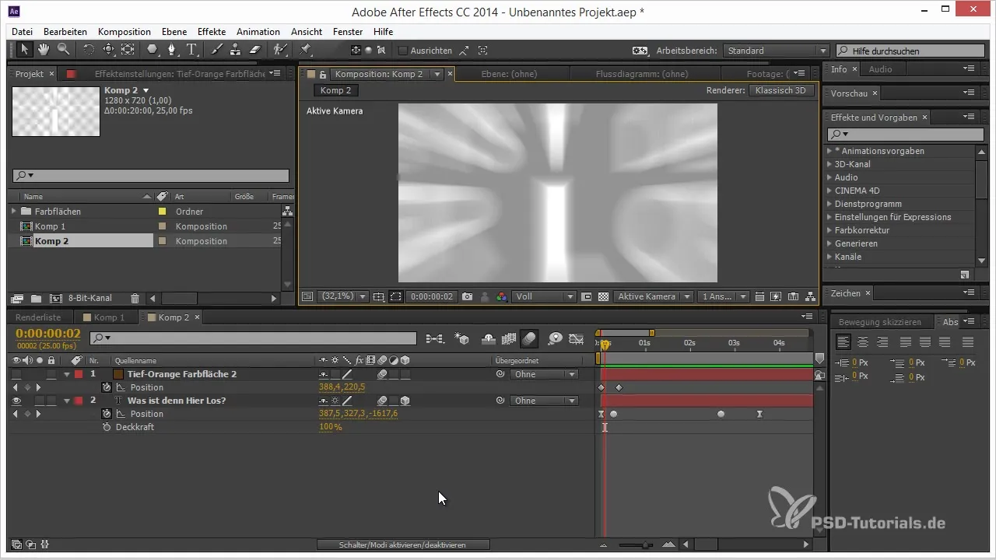Click the 8-Bit-Kanal color depth button
The width and height of the screenshot is (996, 560).
click(x=90, y=298)
